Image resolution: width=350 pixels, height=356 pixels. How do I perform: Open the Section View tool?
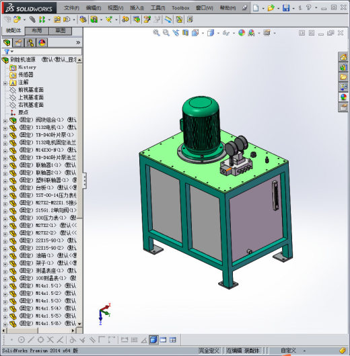(x=186, y=33)
